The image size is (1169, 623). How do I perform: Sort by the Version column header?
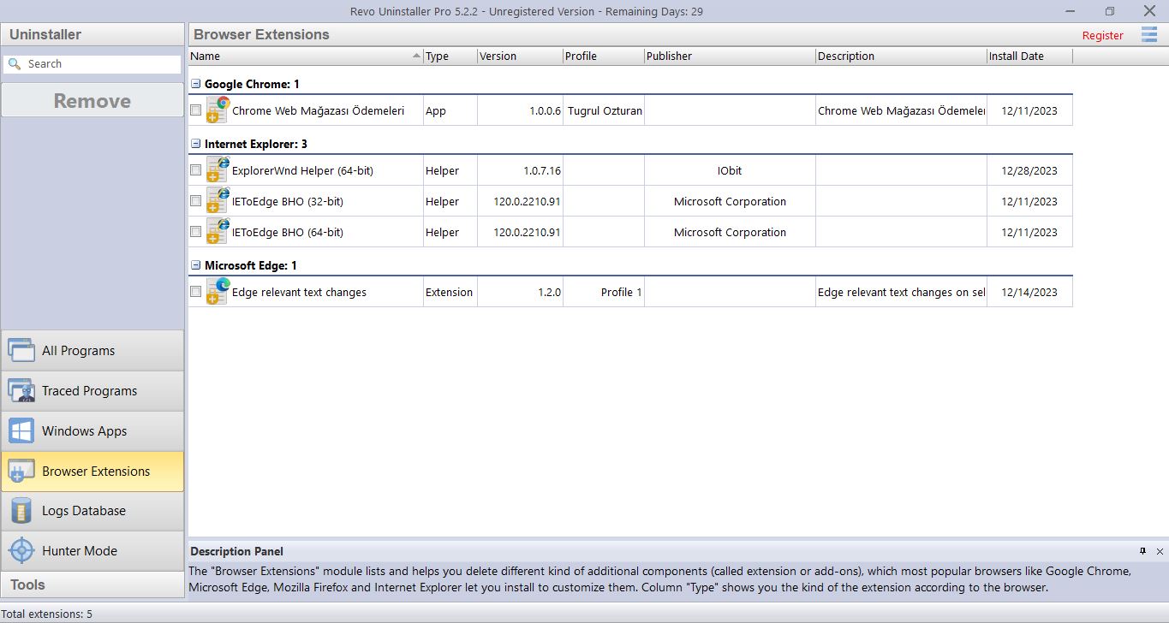519,56
